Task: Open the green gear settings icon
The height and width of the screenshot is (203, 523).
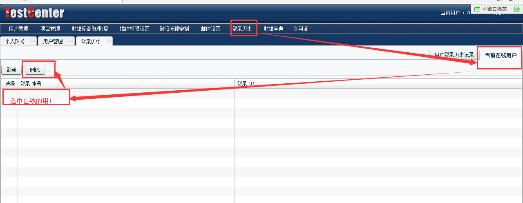Action: coord(516,9)
